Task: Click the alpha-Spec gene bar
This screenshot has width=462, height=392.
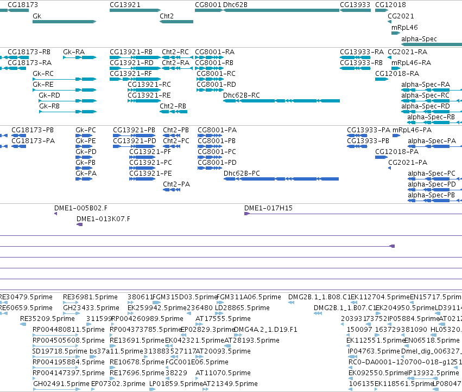Action: (432, 44)
